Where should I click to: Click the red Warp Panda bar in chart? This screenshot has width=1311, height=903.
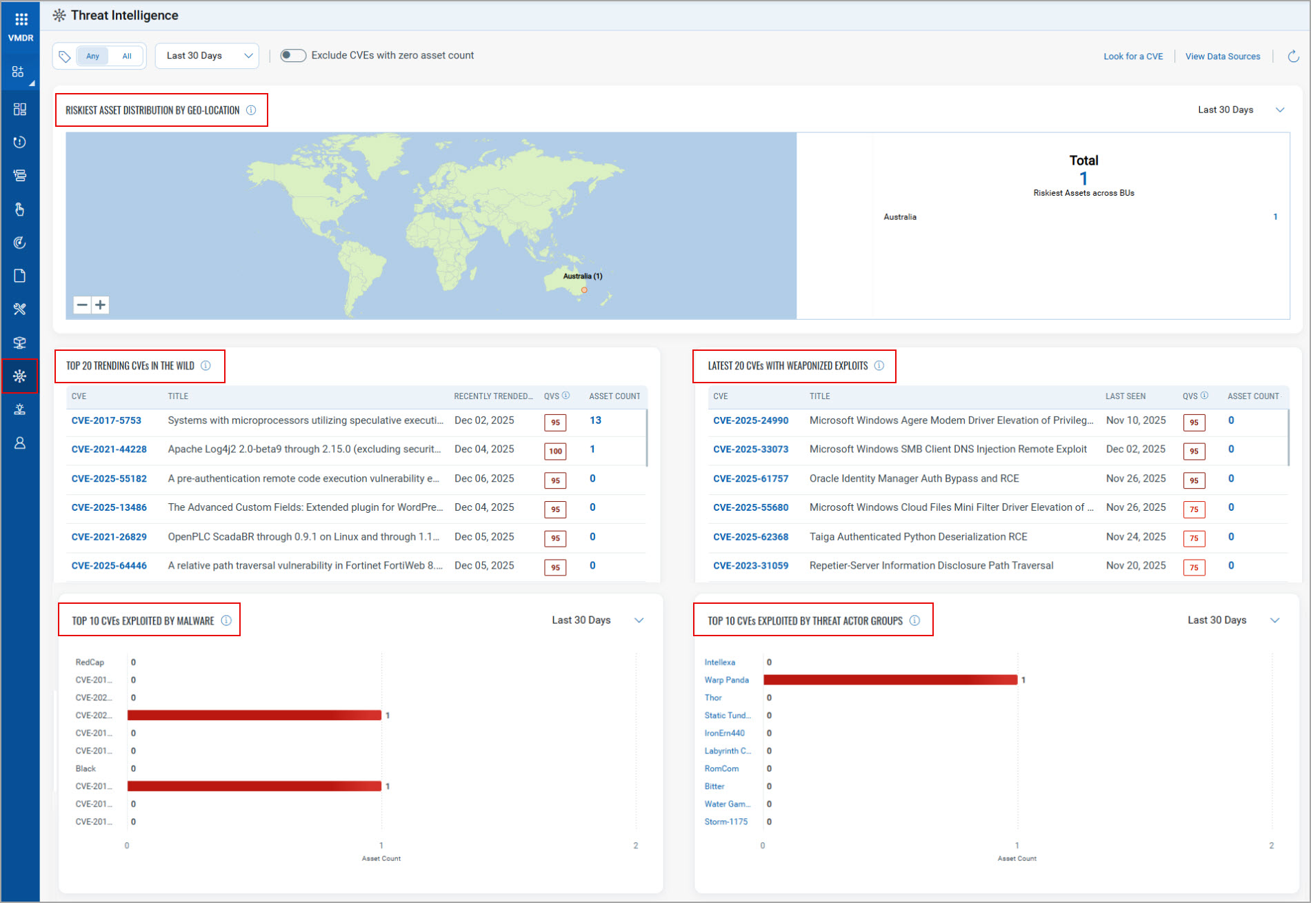(890, 680)
